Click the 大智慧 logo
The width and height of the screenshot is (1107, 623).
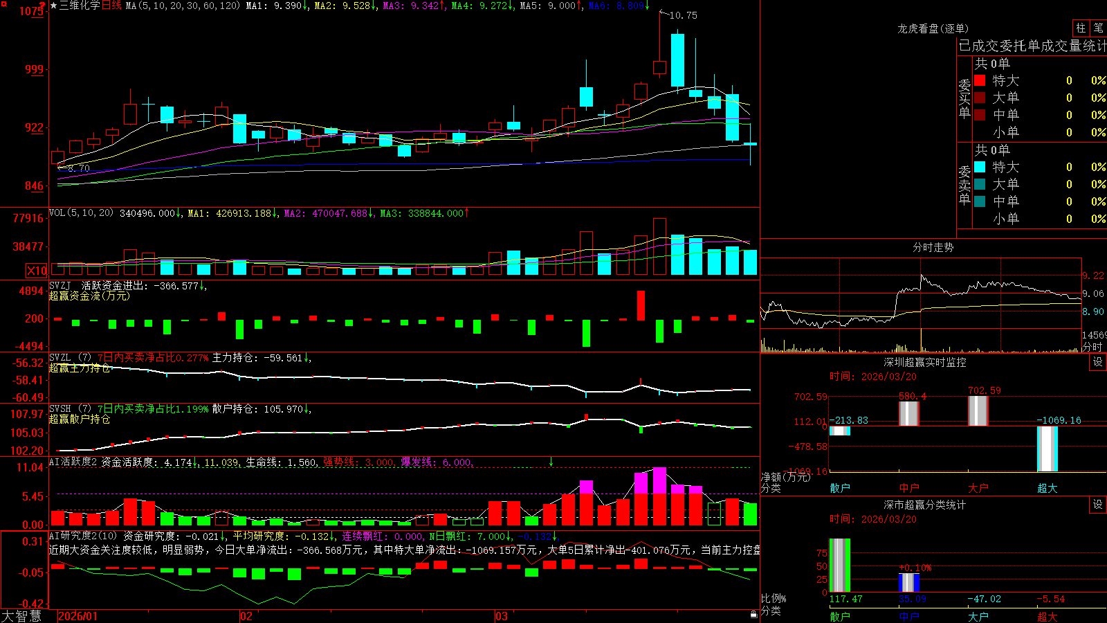point(21,616)
